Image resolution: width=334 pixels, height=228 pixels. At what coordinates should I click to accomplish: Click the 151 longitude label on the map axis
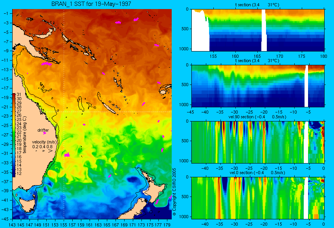click(46, 224)
